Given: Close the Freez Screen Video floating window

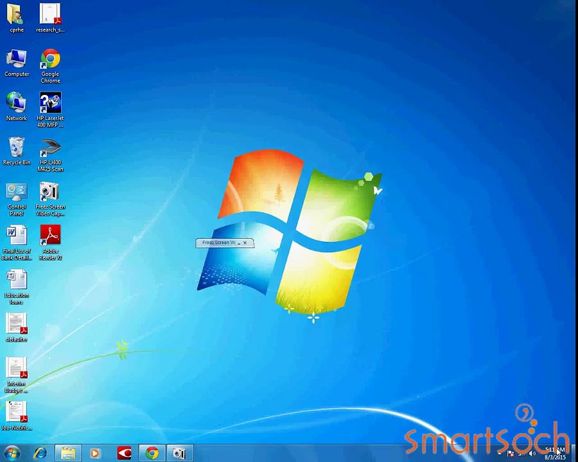Looking at the screenshot, I should click(x=245, y=243).
